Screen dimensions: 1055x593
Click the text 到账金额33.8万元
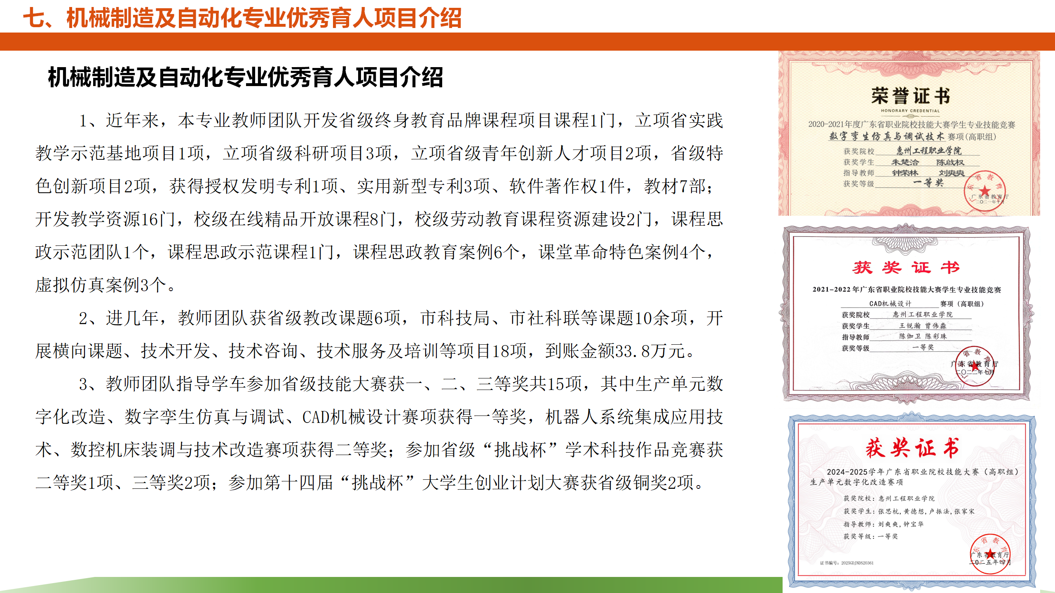coord(614,351)
